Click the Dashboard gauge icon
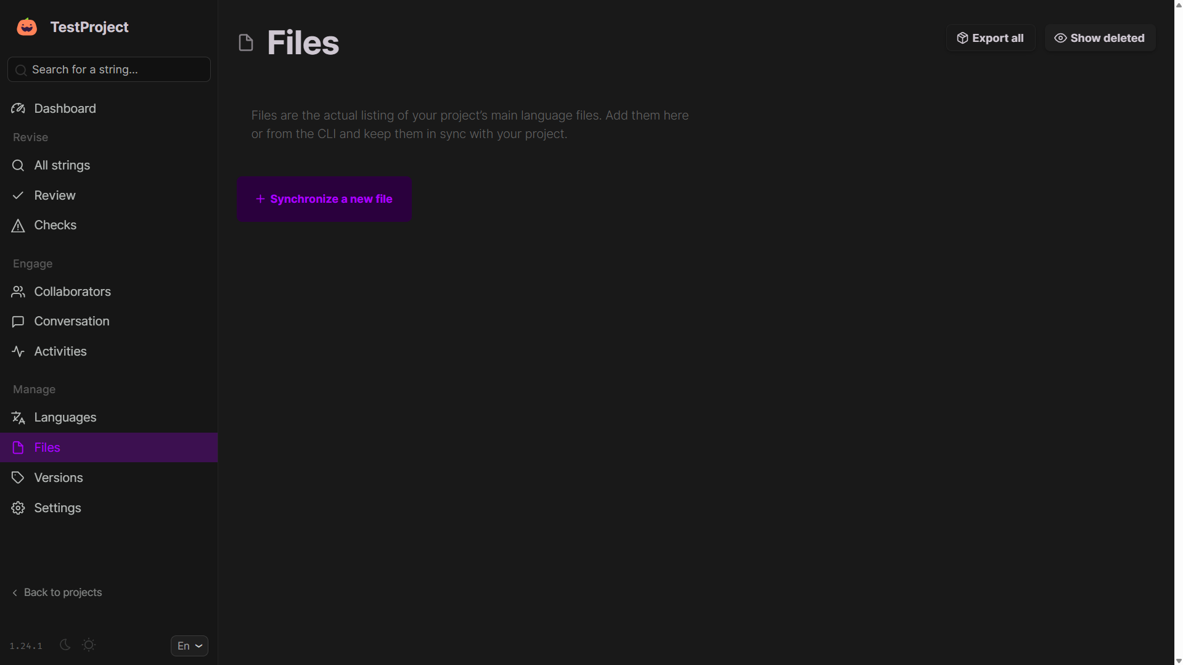The height and width of the screenshot is (665, 1183). tap(18, 108)
